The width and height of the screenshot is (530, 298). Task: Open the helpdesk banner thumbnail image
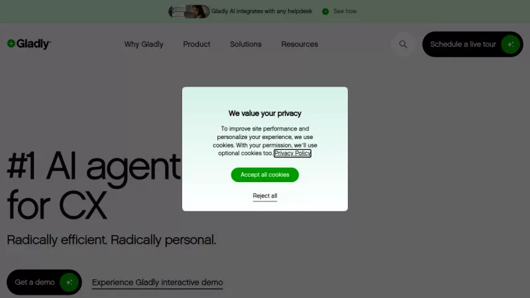189,11
